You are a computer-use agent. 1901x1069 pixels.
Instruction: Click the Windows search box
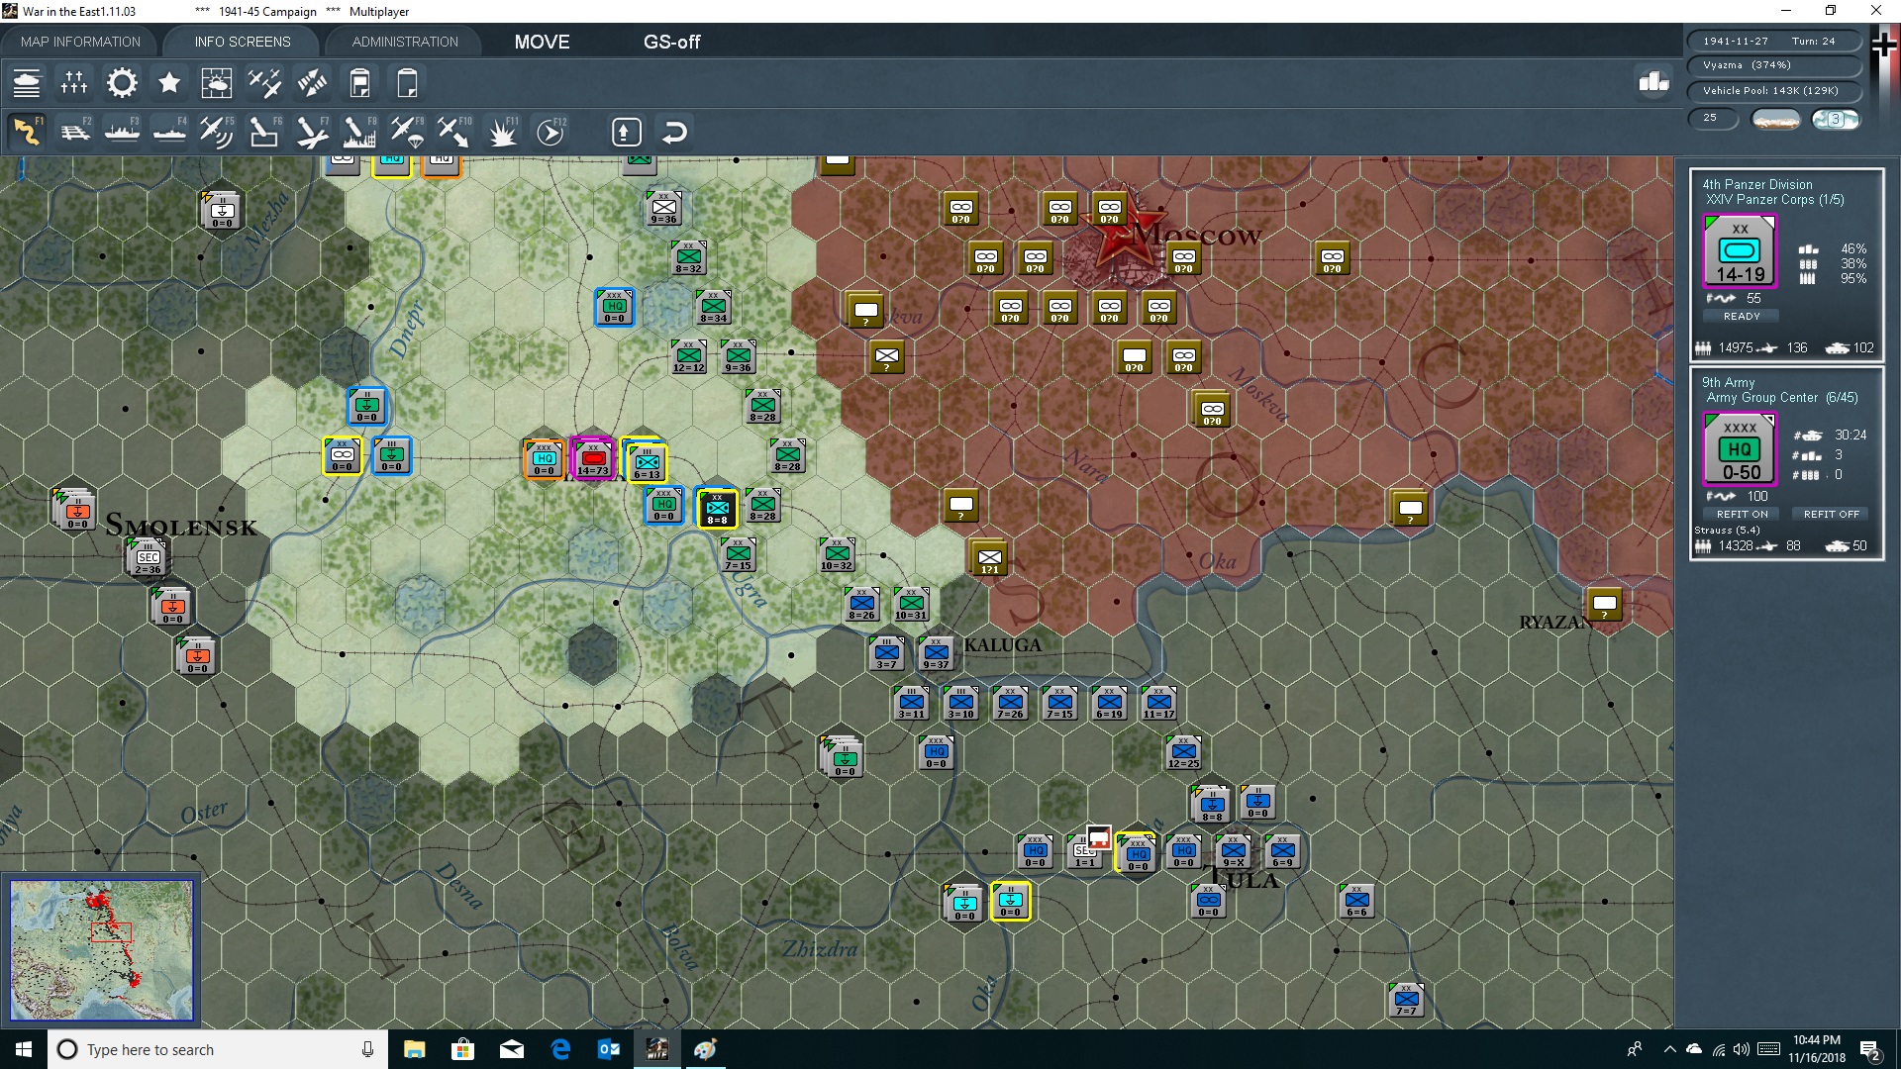coord(218,1049)
